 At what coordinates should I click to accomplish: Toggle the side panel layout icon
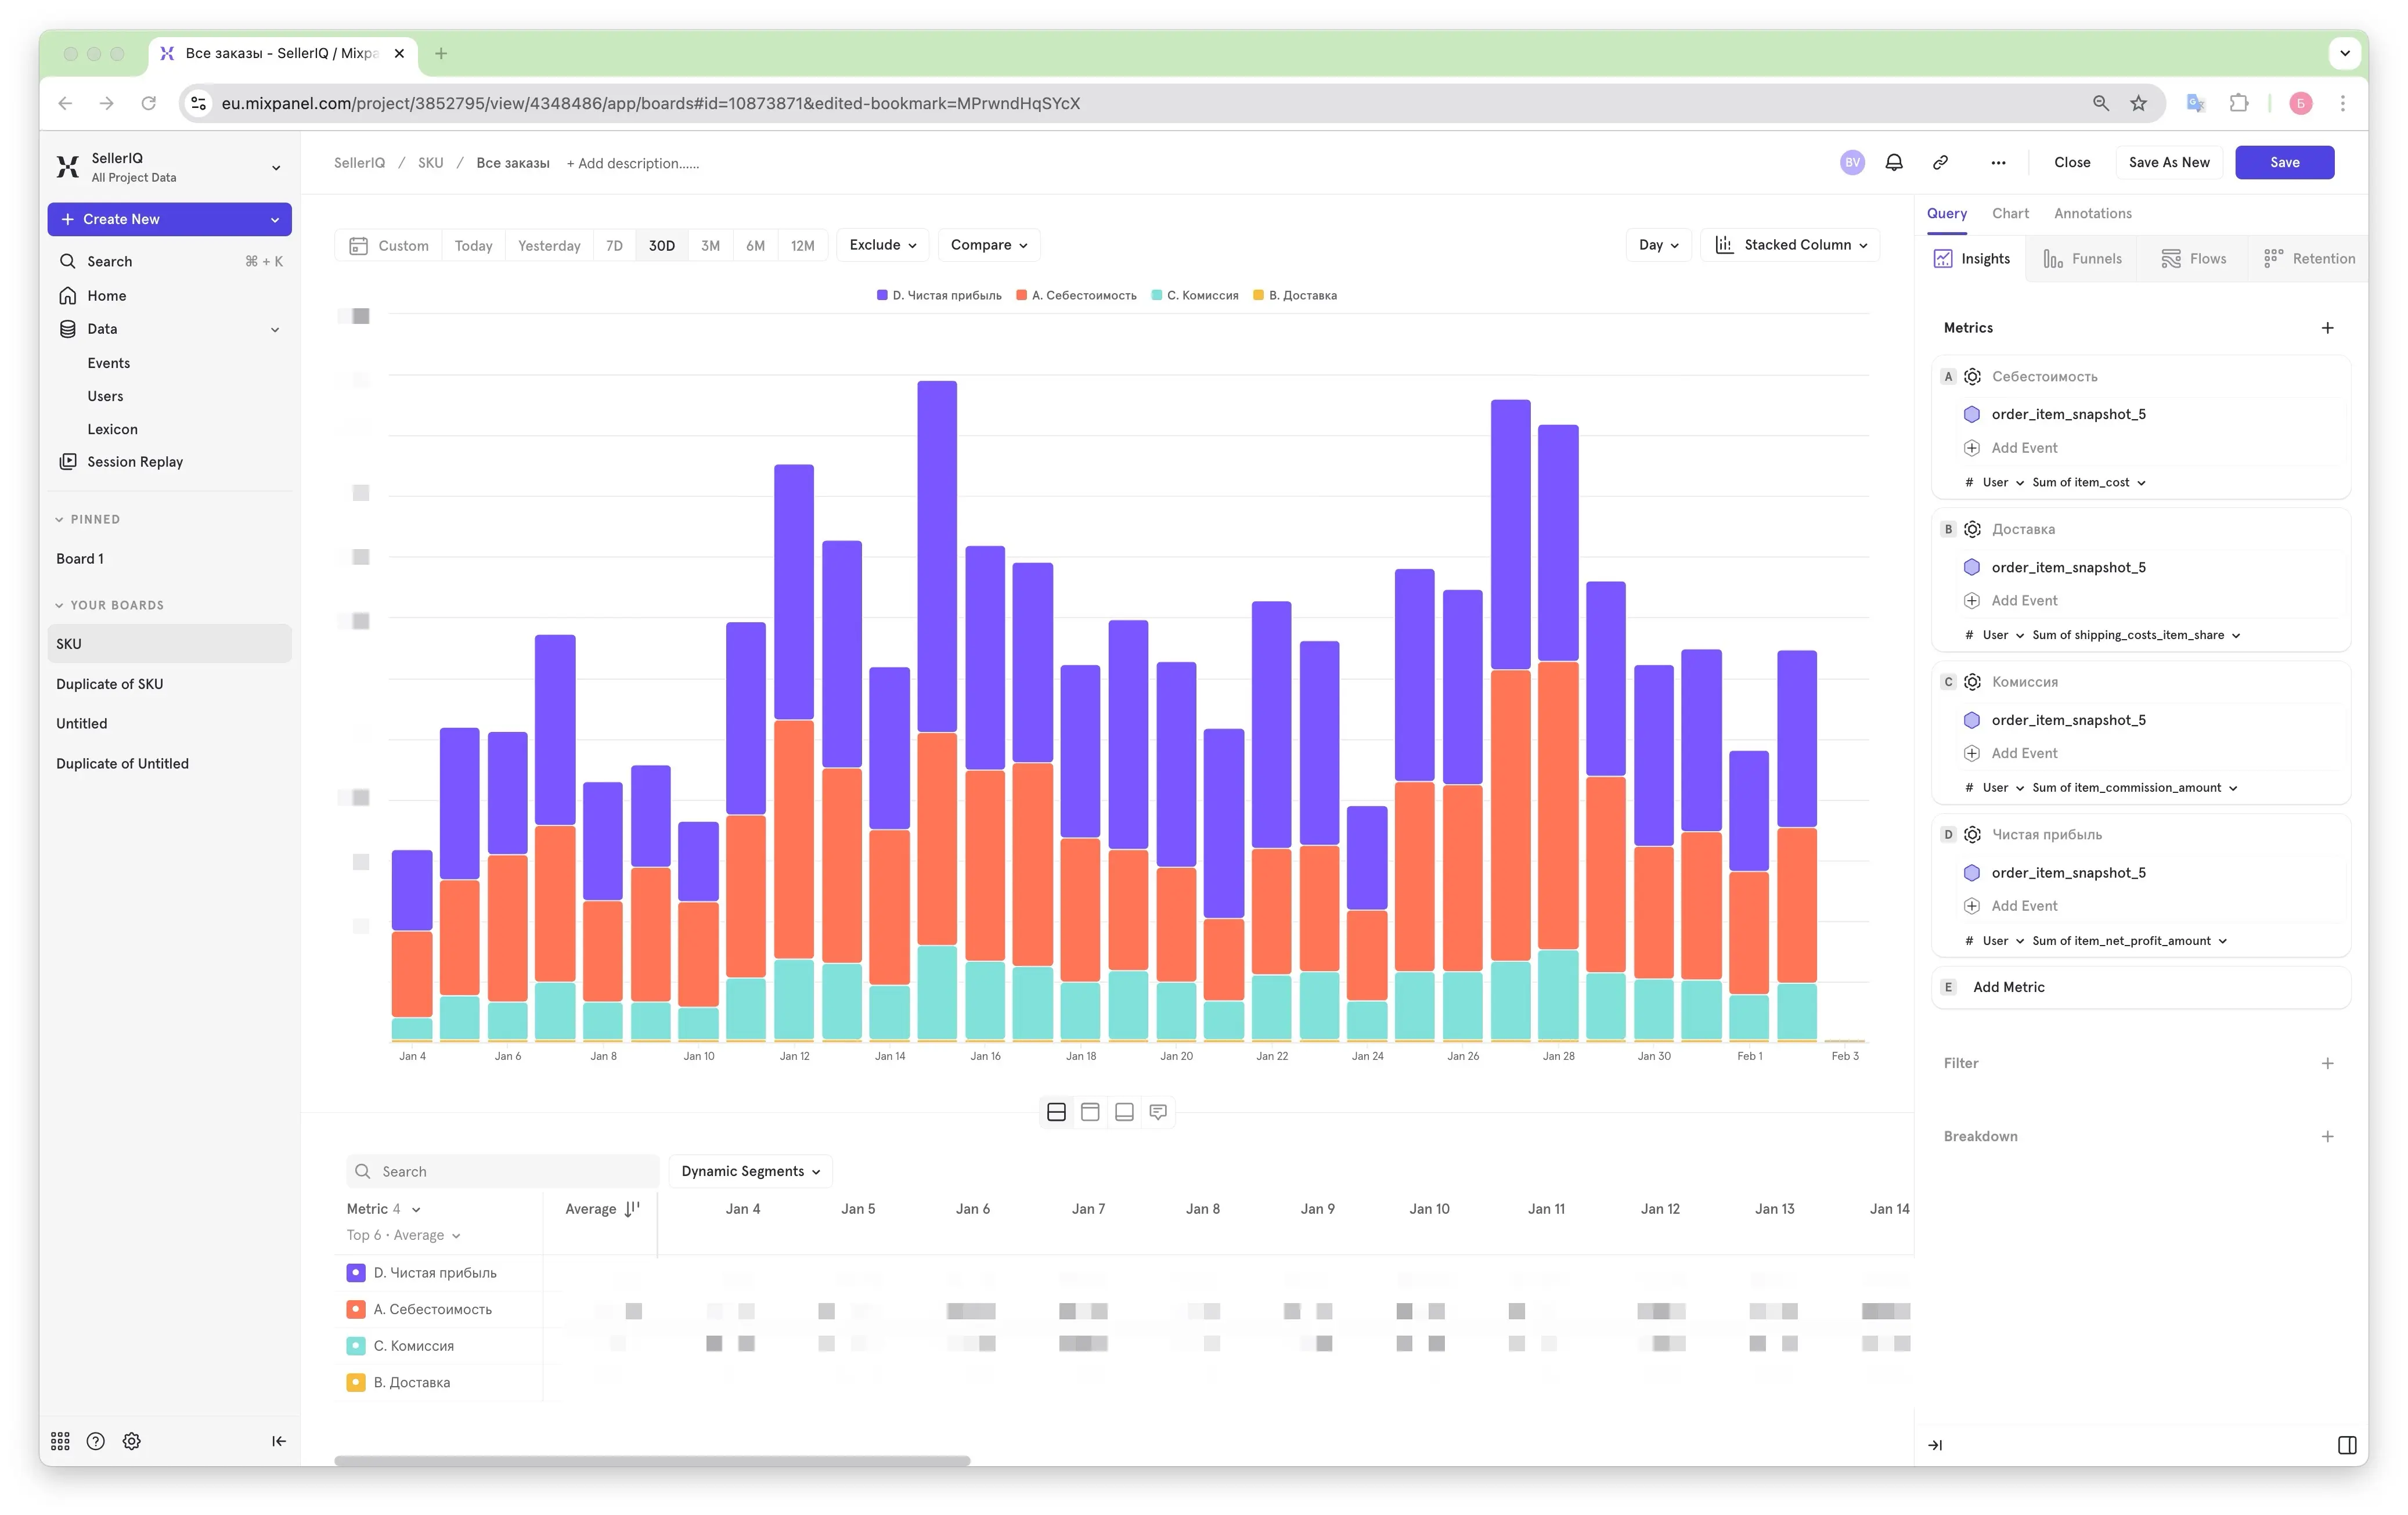point(2347,1445)
